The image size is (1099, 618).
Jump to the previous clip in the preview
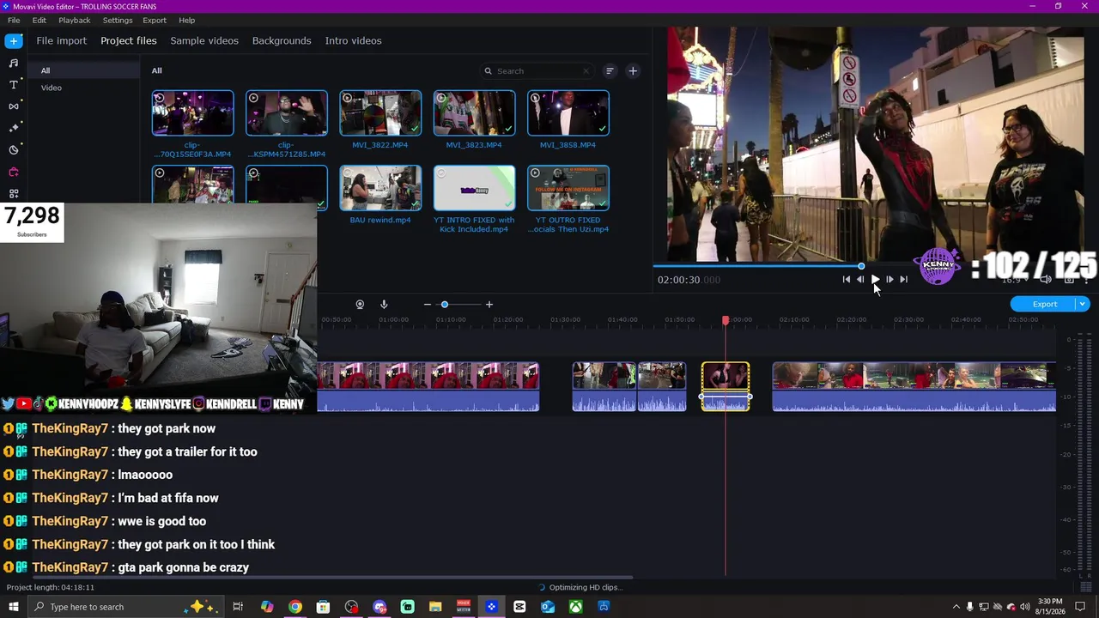846,279
